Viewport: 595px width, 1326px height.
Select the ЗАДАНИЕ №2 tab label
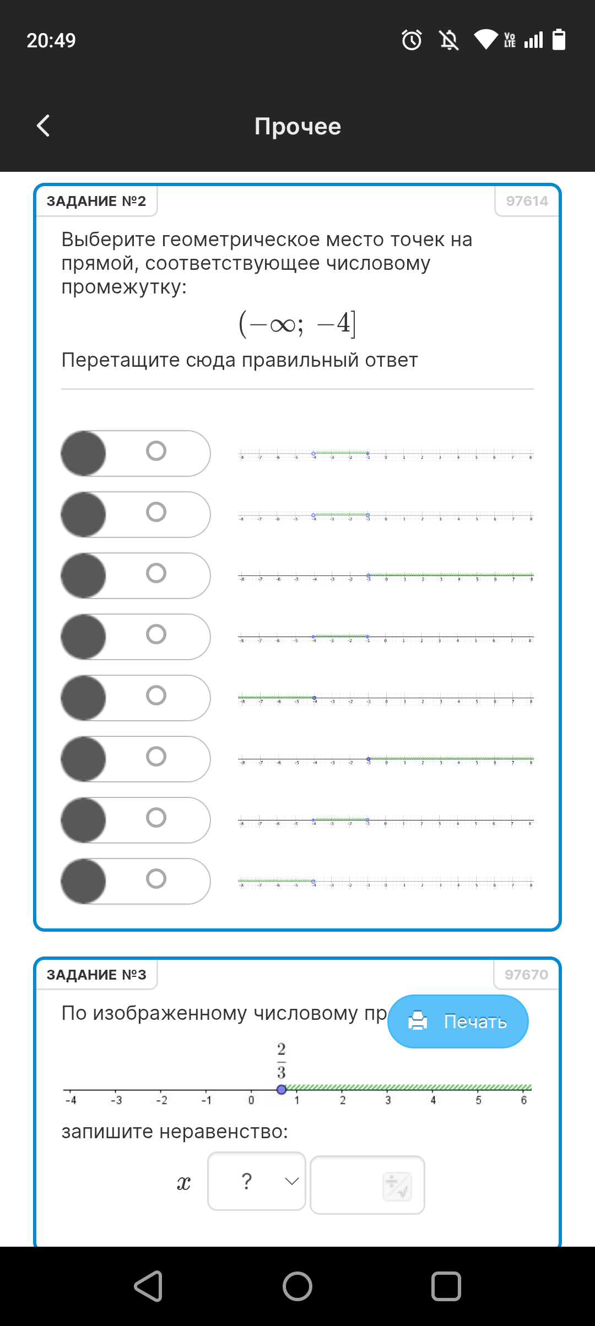pyautogui.click(x=96, y=201)
